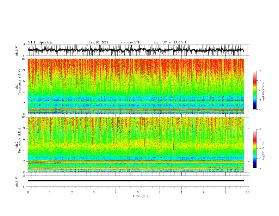Click the '3' tick on Time axis
Image resolution: width=279 pixels, height=216 pixels.
[x=94, y=192]
